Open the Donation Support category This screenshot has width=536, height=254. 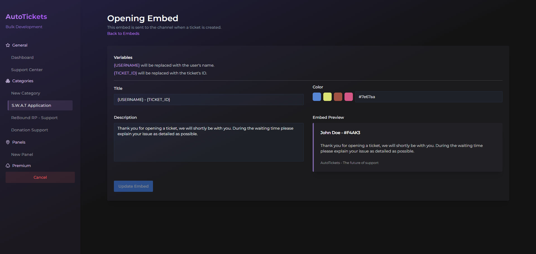pos(30,130)
